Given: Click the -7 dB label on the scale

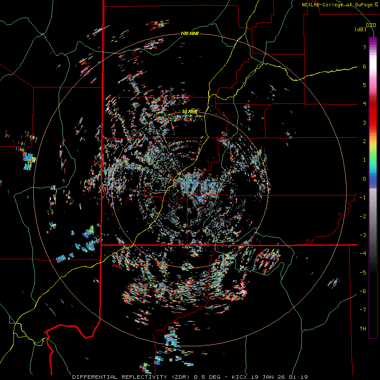Looking at the screenshot, I should [363, 310].
